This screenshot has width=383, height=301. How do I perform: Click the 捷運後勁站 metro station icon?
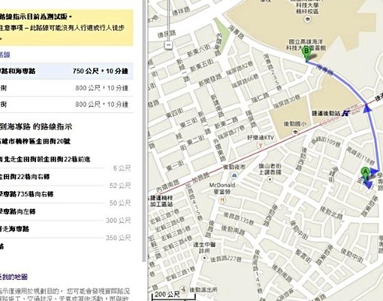click(x=346, y=113)
